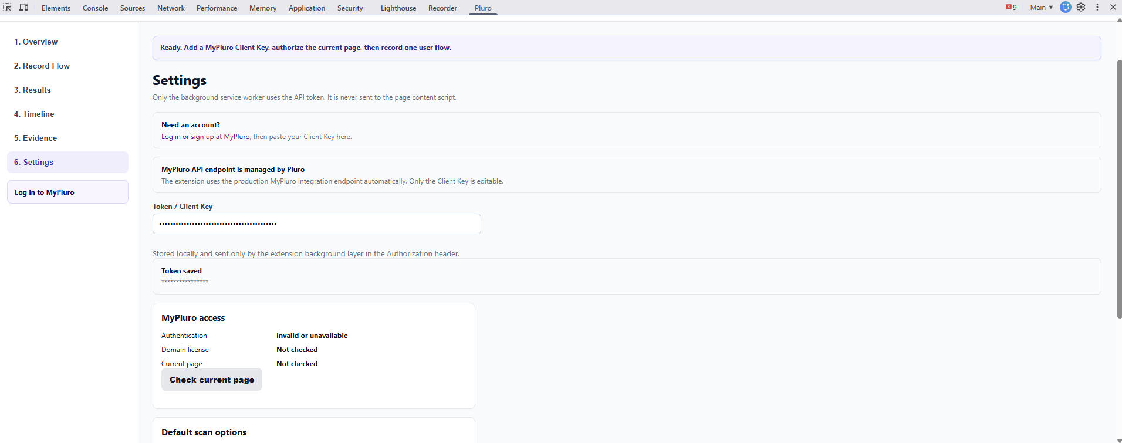Select the Performance tab
This screenshot has height=443, width=1122.
coord(217,8)
